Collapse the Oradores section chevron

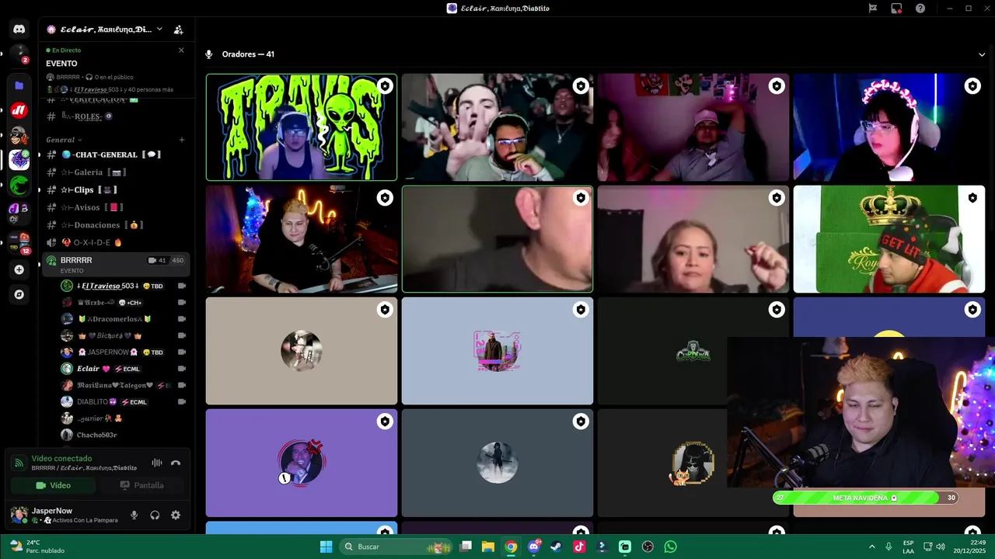click(x=982, y=54)
